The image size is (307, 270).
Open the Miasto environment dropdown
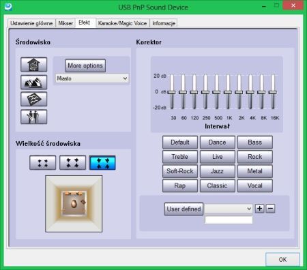[x=92, y=78]
